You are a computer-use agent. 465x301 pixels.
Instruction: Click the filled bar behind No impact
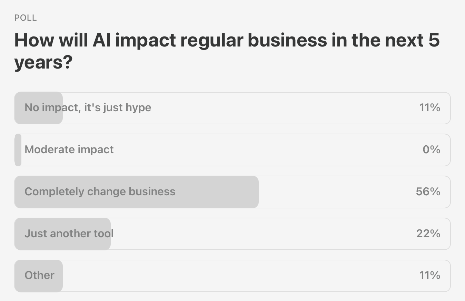coord(38,108)
